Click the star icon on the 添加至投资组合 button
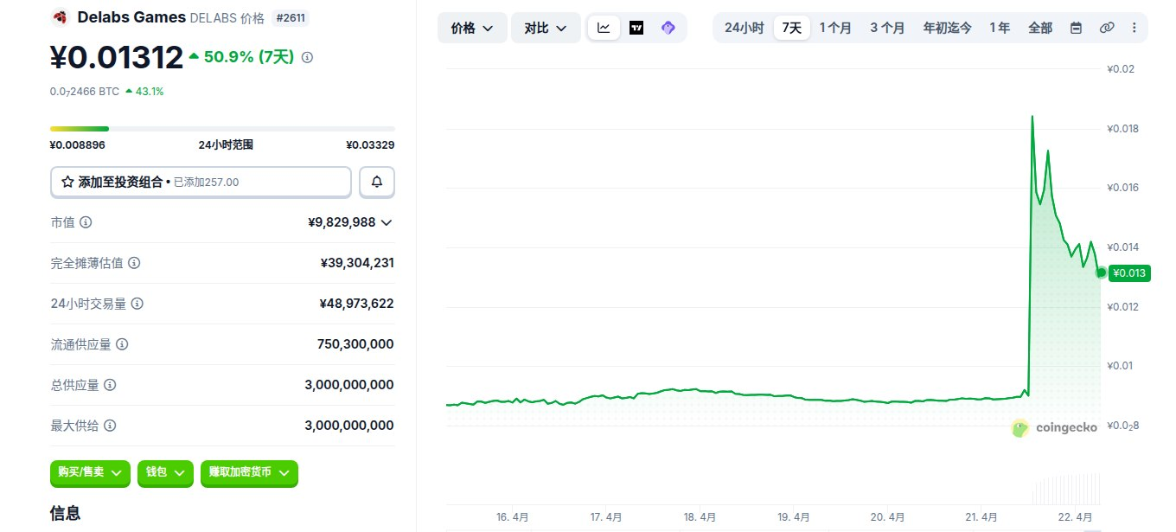Screen dimensions: 1176x532 67,183
